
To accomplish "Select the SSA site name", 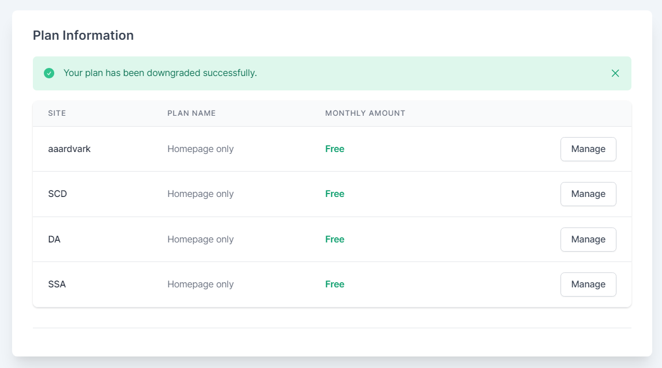I will [57, 284].
